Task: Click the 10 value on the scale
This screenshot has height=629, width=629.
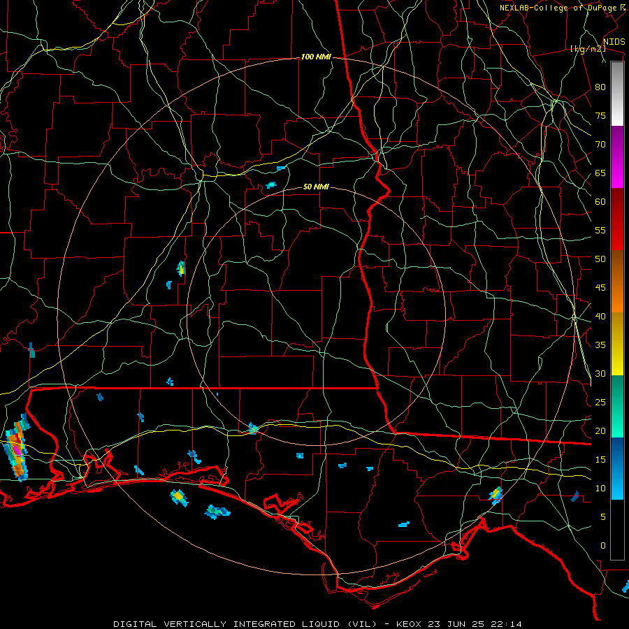Action: [x=600, y=489]
